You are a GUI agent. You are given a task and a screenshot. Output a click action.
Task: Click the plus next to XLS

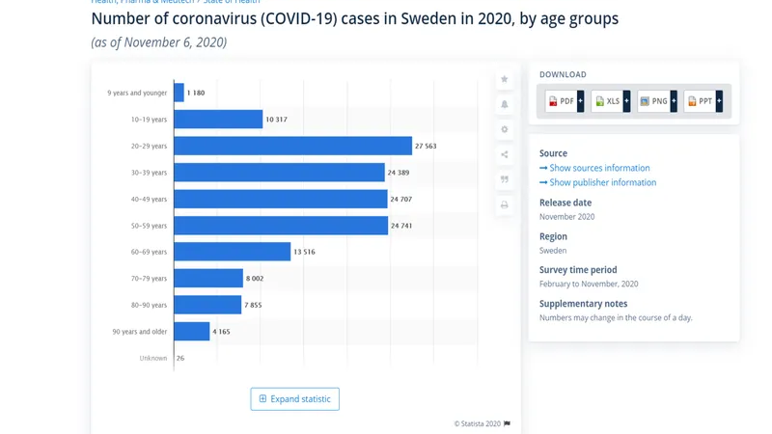pos(626,101)
